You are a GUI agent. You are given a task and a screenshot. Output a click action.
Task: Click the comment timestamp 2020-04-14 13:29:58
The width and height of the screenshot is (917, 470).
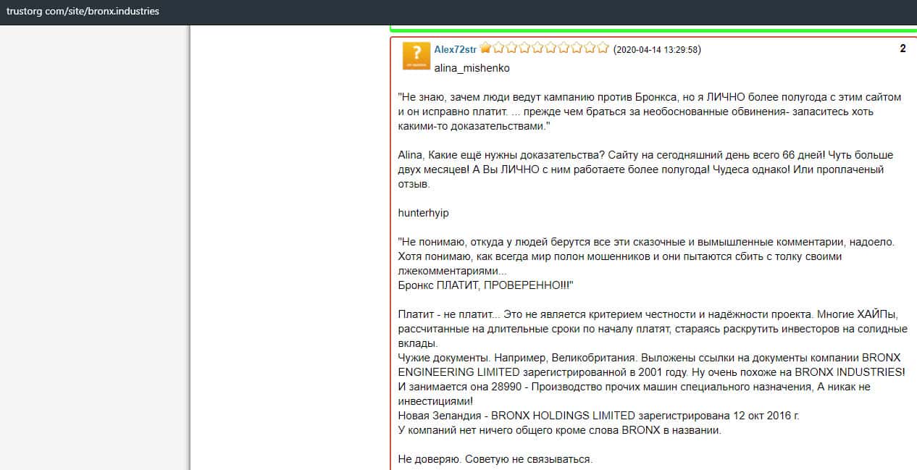coord(657,49)
